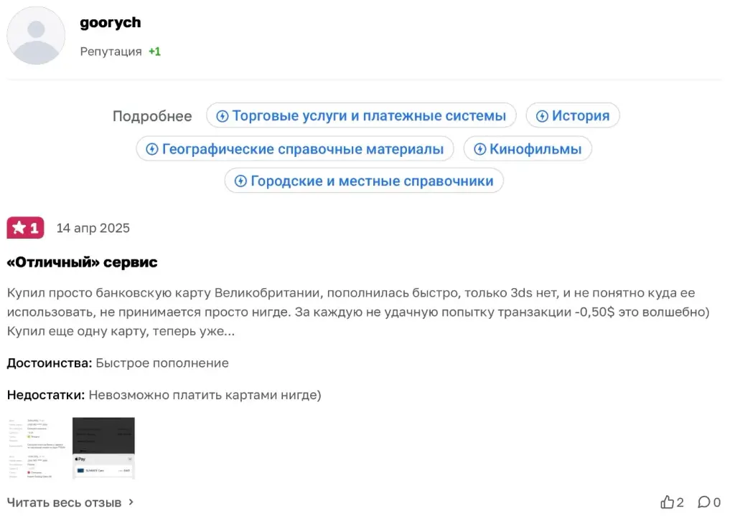Open the 'Городские и местные справочники' tag
Screen dimensions: 735x521
[364, 181]
